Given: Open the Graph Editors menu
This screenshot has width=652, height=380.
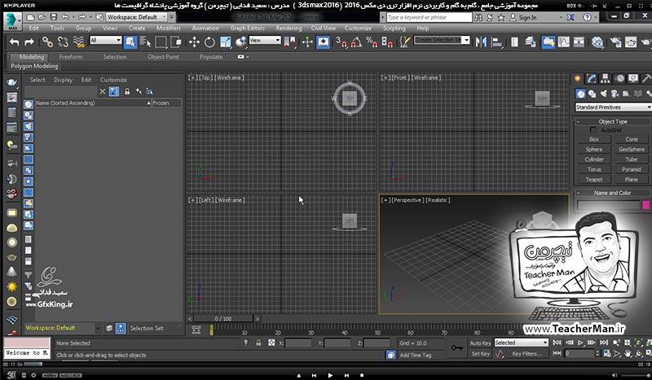Looking at the screenshot, I should click(248, 28).
